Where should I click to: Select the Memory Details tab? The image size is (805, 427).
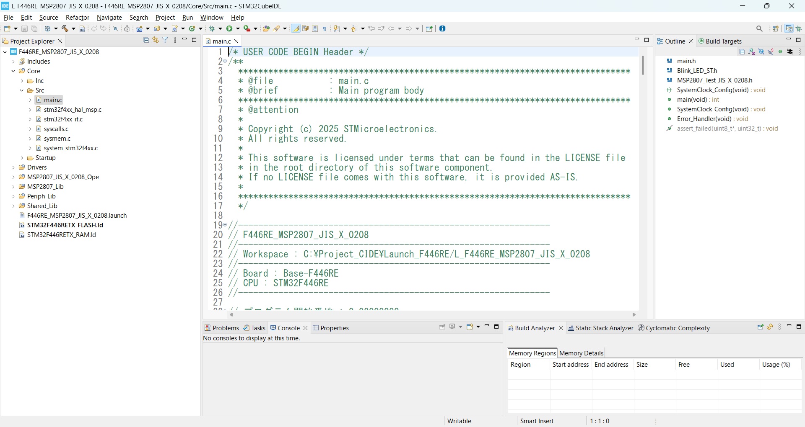(582, 353)
